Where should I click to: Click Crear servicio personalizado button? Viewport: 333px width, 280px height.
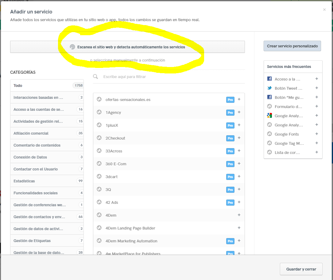click(x=292, y=46)
